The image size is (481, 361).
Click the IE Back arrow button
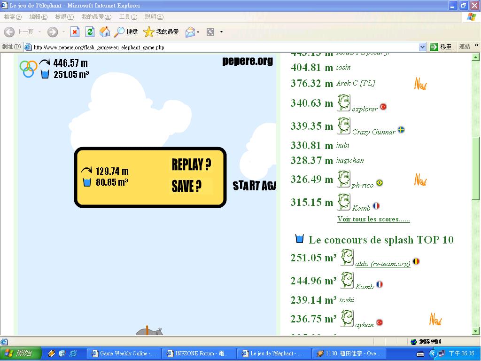(9, 31)
